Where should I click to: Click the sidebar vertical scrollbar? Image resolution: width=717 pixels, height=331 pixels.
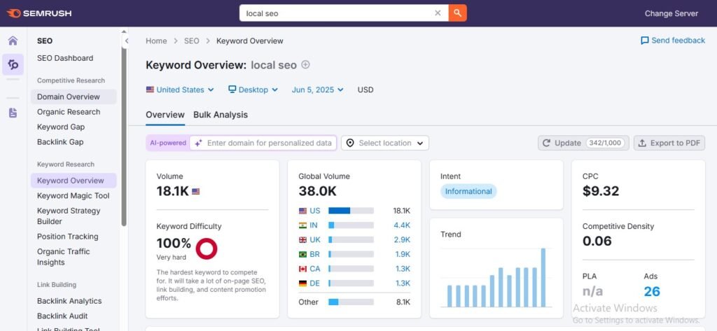click(x=124, y=137)
